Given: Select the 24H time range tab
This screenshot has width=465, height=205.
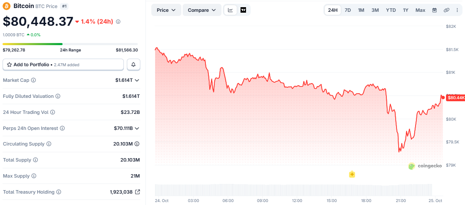Looking at the screenshot, I should [333, 10].
